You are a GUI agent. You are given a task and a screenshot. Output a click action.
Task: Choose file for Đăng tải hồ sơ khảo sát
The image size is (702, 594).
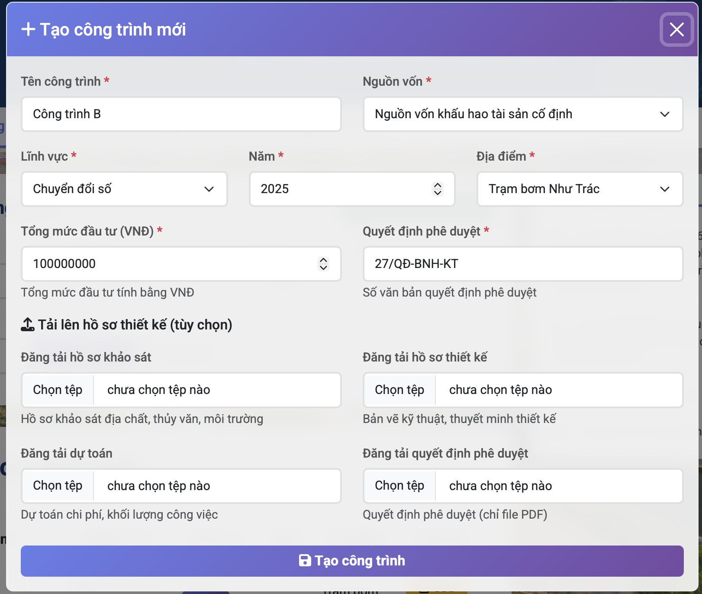pyautogui.click(x=58, y=390)
